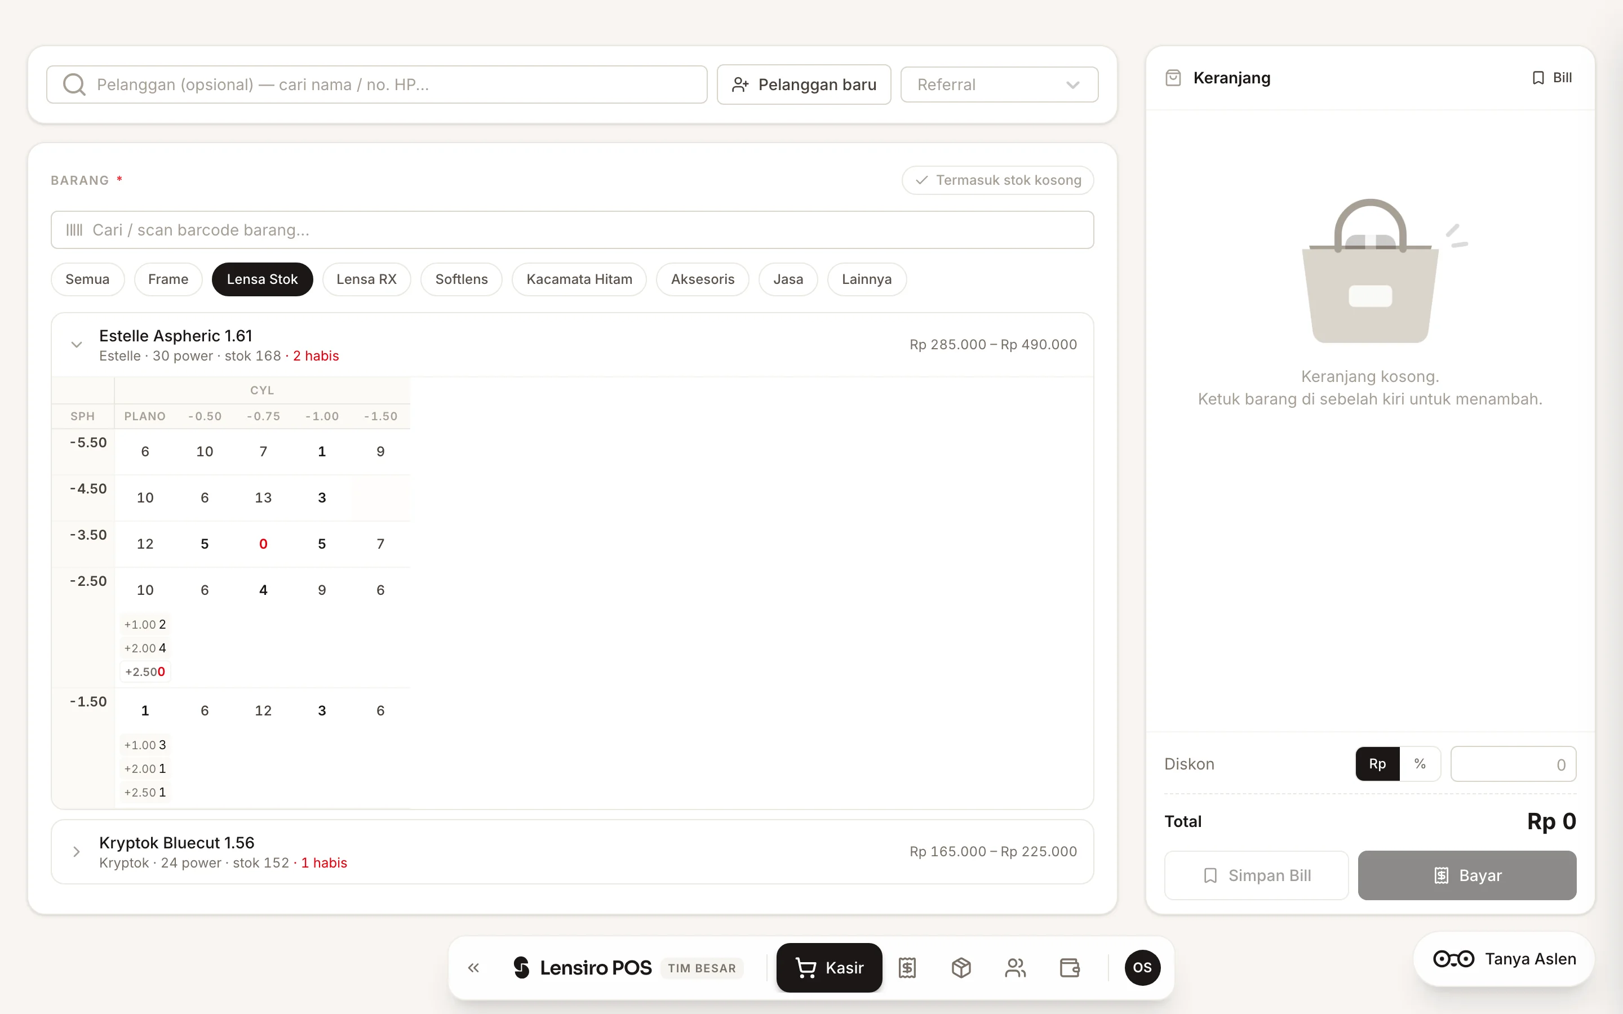1623x1014 pixels.
Task: Click the magnifier icon in customer search
Action: pyautogui.click(x=74, y=84)
